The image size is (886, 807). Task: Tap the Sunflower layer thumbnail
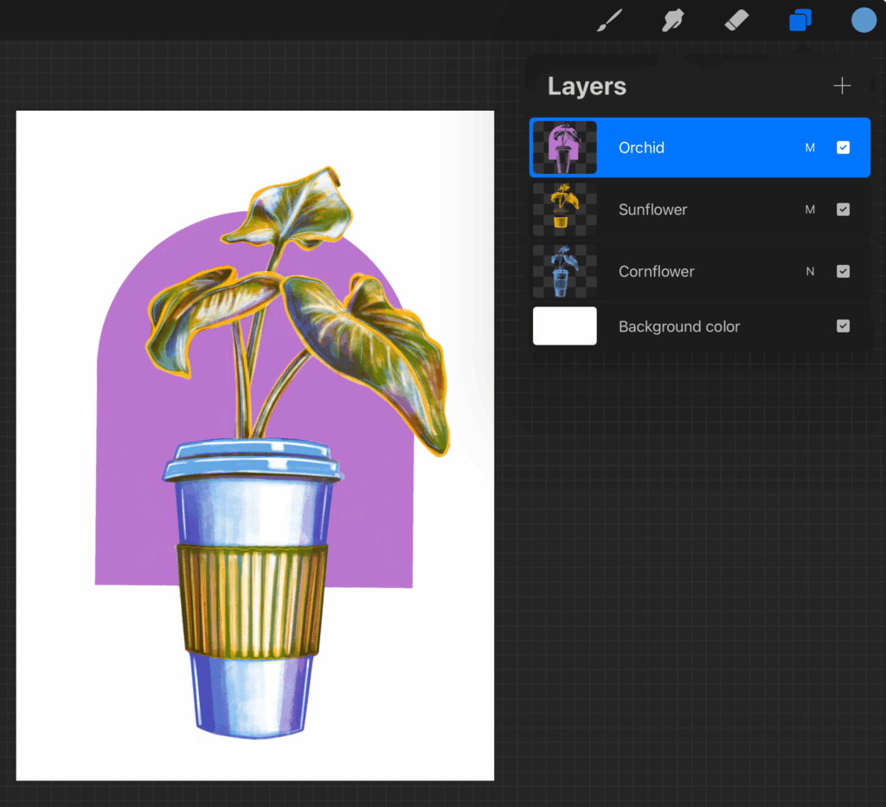coord(564,210)
